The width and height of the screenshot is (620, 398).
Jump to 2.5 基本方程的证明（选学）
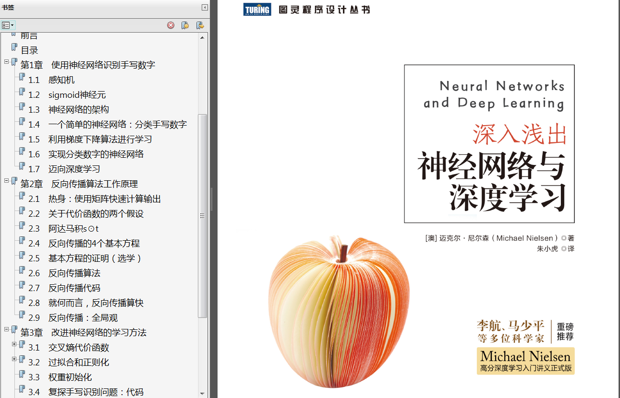point(85,258)
